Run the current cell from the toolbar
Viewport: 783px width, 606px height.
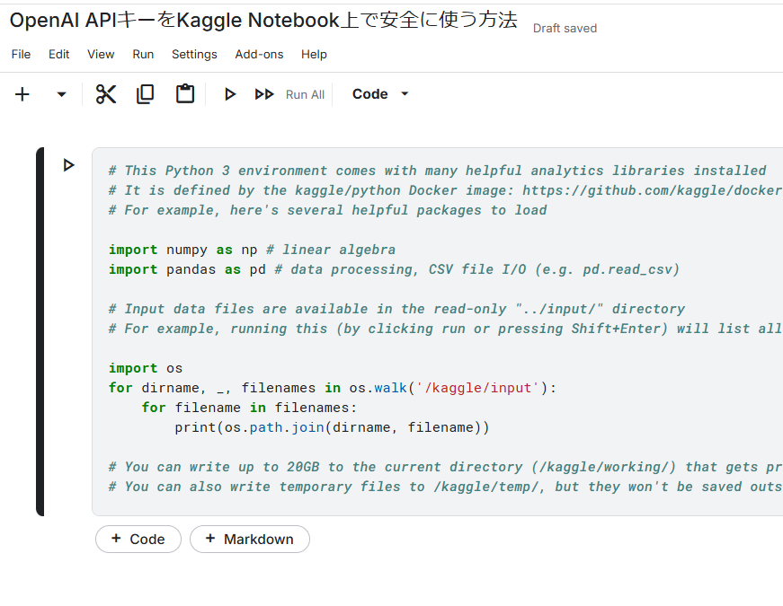tap(230, 94)
